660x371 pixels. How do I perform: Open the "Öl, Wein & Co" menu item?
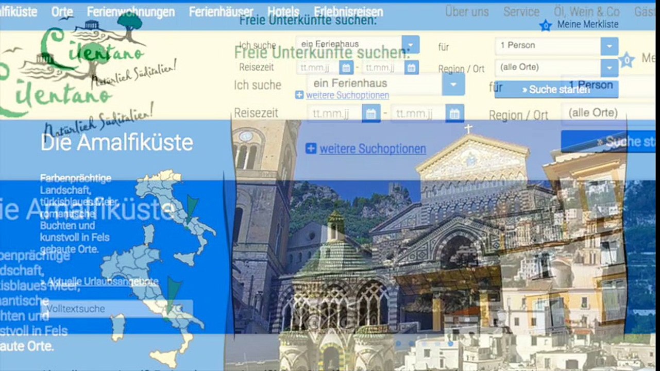click(587, 12)
